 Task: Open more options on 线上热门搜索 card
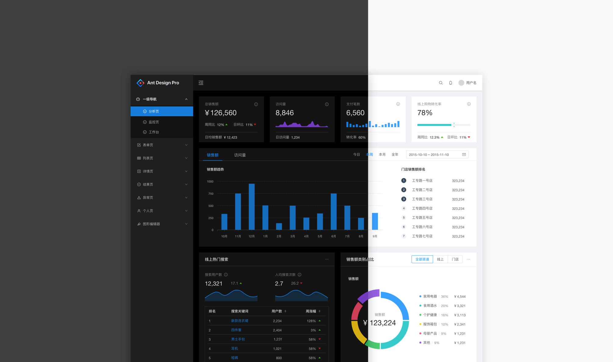(327, 259)
